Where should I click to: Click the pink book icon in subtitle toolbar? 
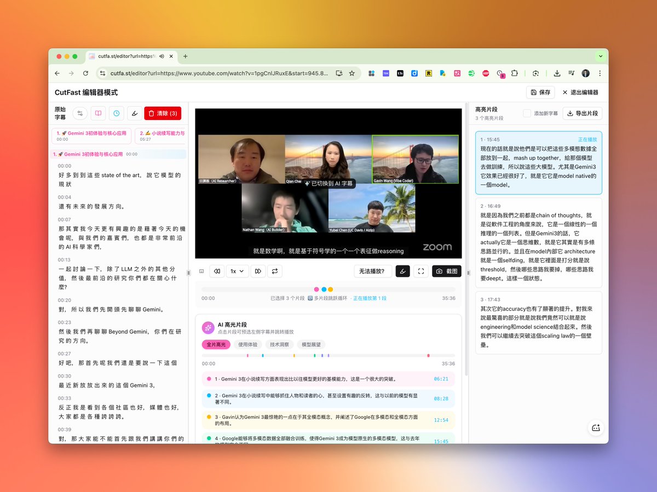coord(98,113)
